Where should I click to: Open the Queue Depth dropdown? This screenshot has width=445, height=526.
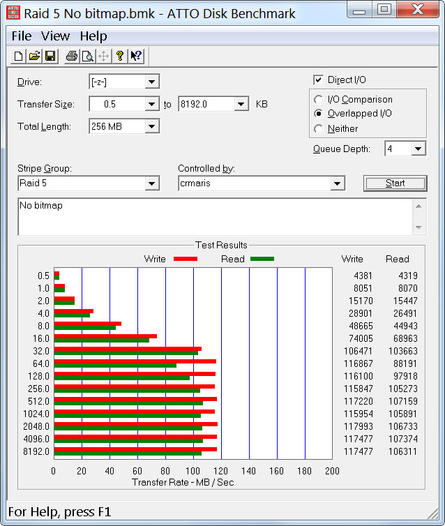tap(418, 149)
